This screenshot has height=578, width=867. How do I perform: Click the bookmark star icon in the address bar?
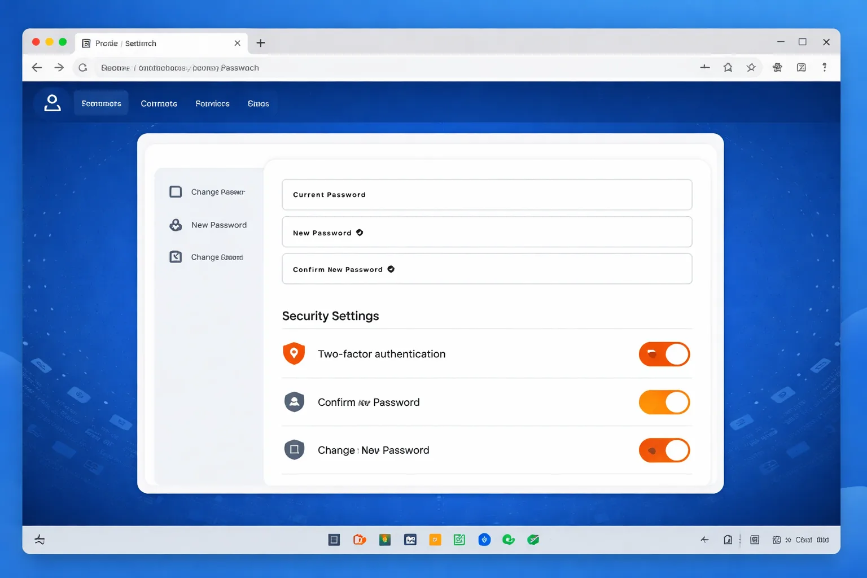point(751,68)
